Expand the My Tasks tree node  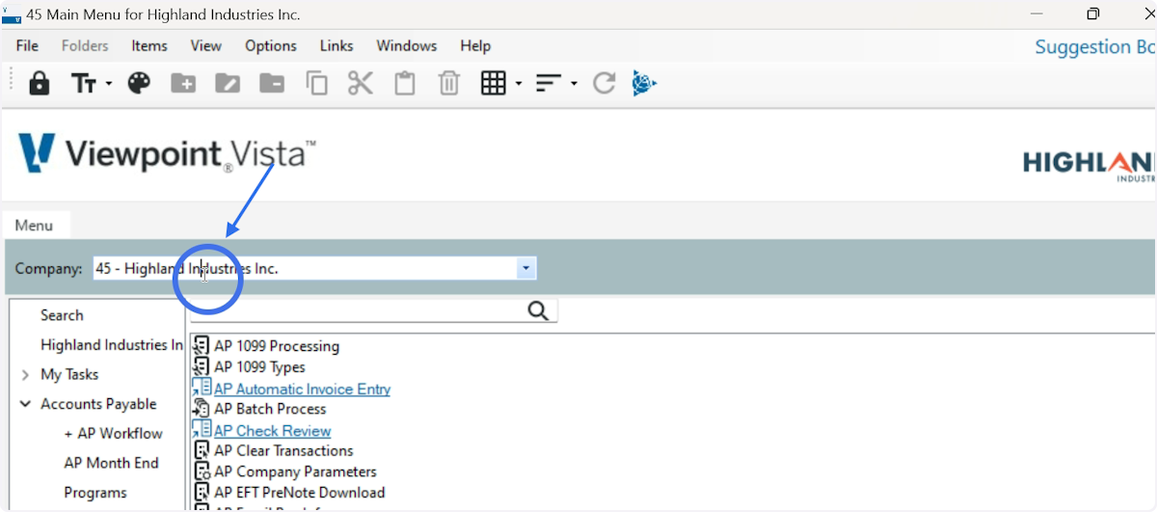pos(25,375)
